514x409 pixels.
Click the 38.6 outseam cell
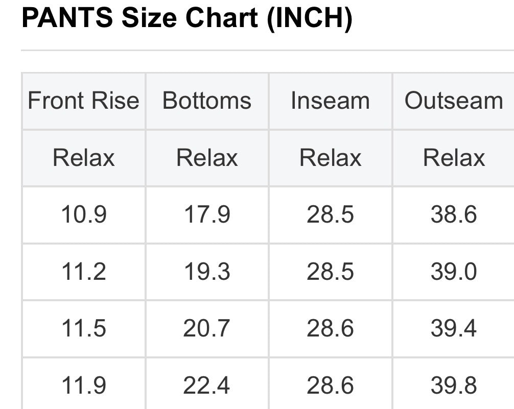[454, 214]
